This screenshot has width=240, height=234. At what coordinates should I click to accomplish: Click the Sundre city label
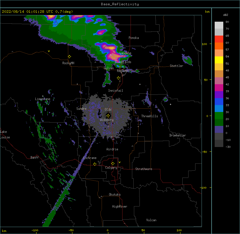pos(81,109)
